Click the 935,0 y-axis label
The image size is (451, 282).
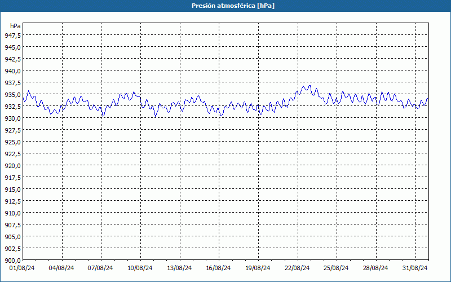tap(12, 94)
